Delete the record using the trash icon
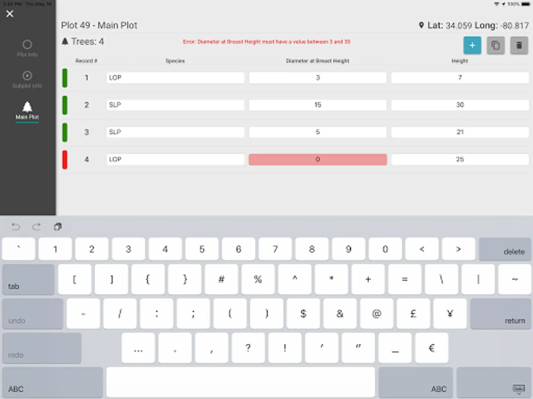 tap(519, 45)
